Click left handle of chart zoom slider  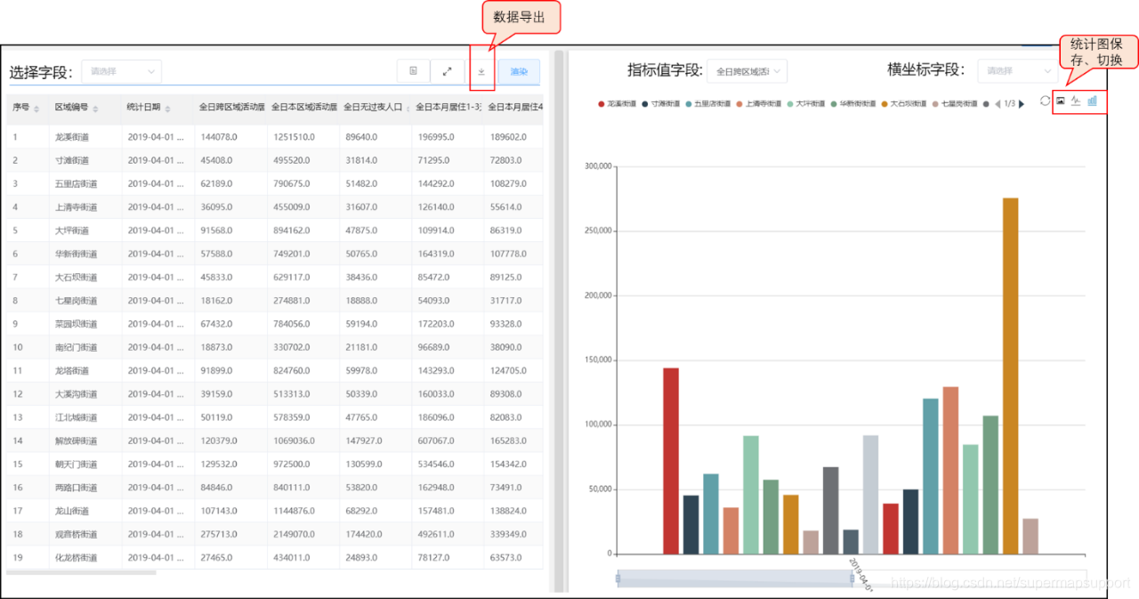pos(618,579)
